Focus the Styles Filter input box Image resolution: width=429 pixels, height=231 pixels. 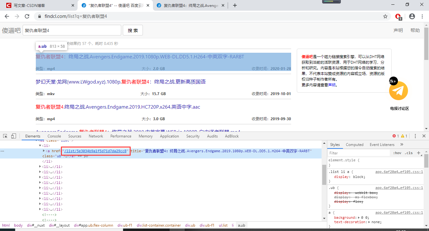(x=358, y=153)
